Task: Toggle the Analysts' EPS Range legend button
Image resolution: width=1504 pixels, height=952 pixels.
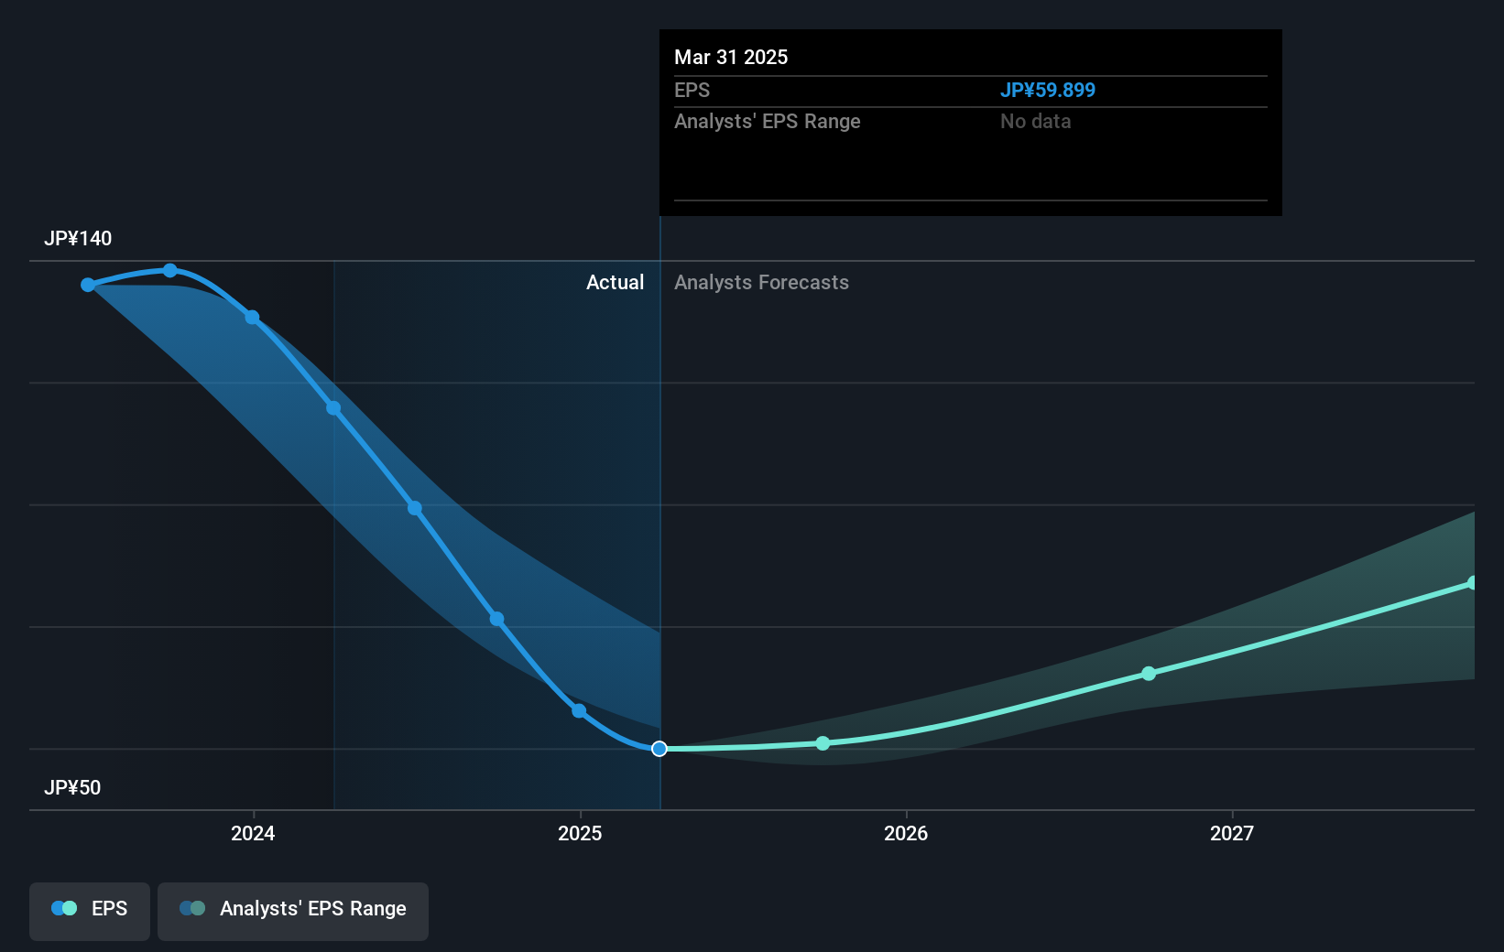Action: click(x=293, y=911)
